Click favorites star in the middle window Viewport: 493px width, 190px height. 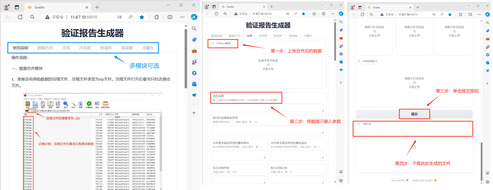[x=303, y=14]
